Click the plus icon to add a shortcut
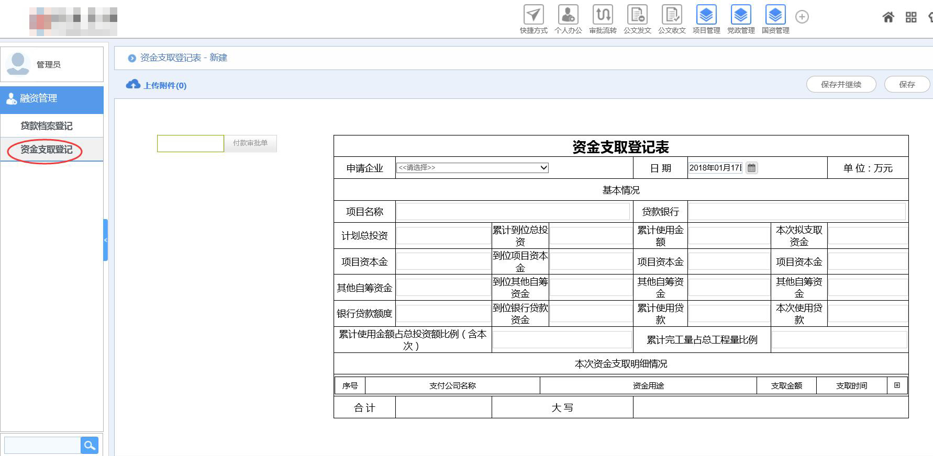 (802, 17)
